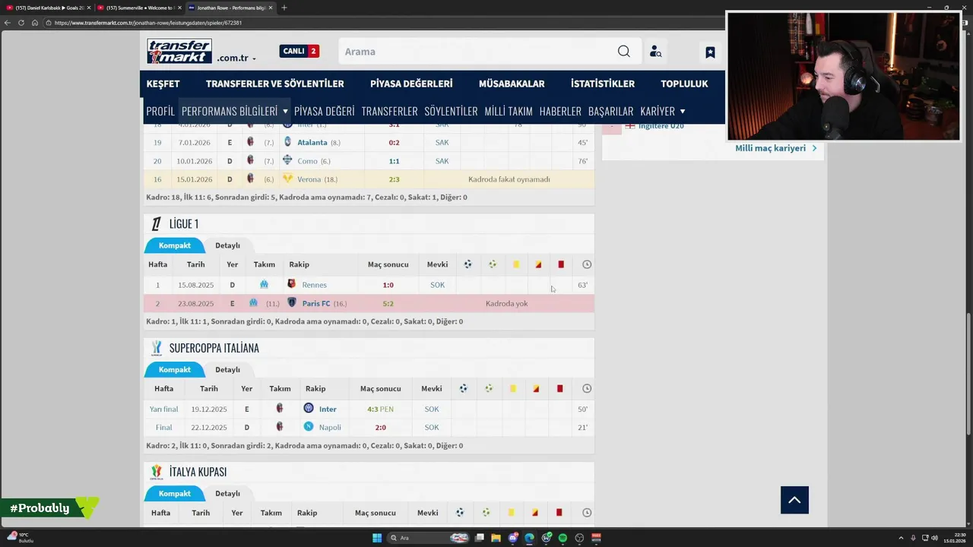973x547 pixels.
Task: Go to the BAŞARILAR tab
Action: coord(610,111)
